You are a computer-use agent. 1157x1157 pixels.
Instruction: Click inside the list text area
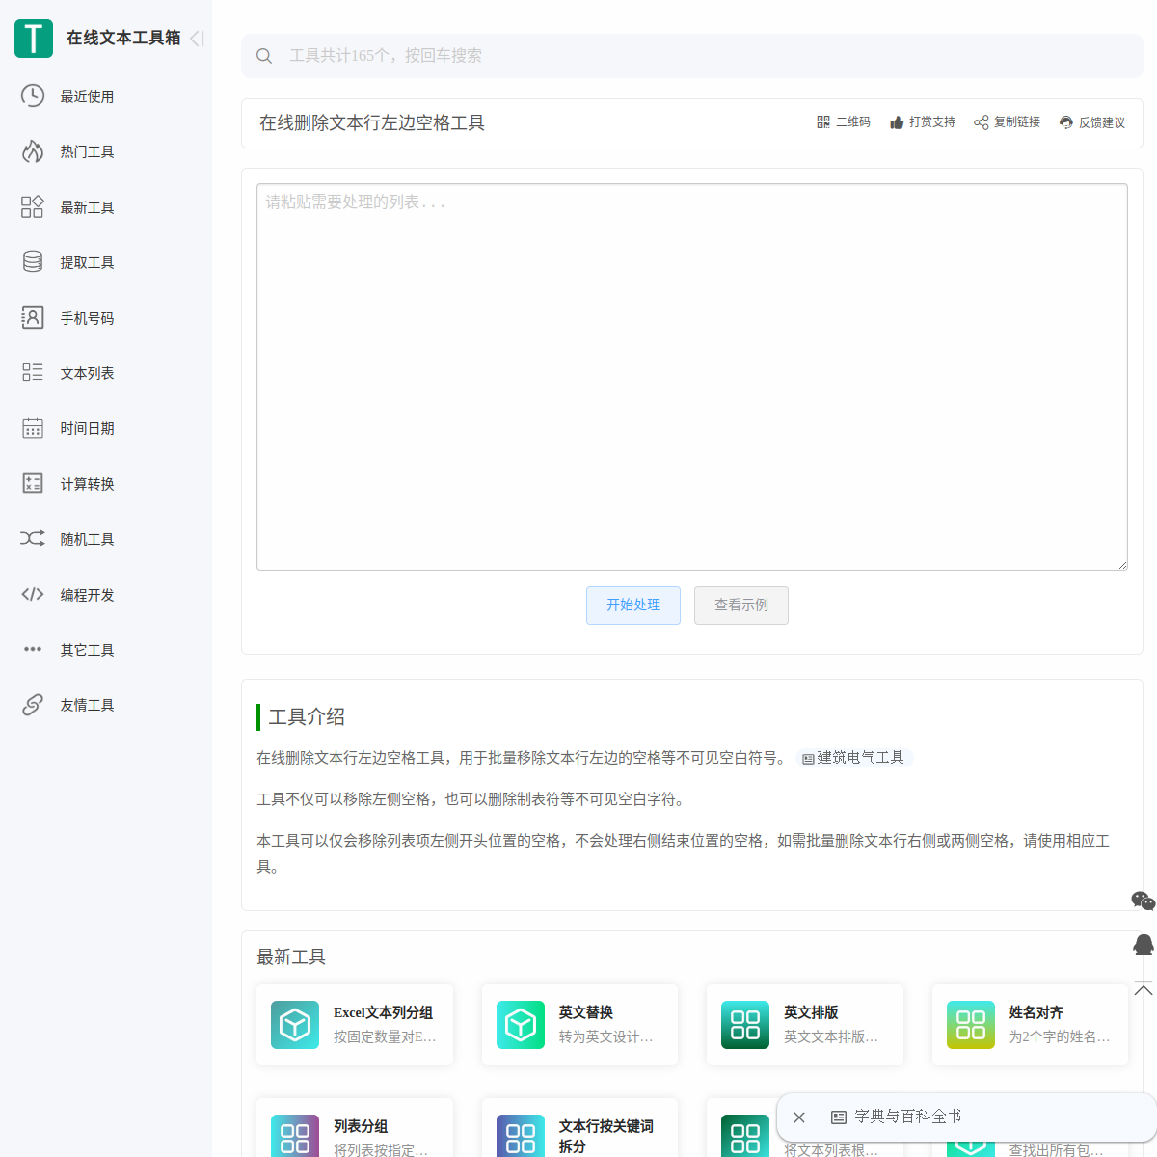click(692, 377)
